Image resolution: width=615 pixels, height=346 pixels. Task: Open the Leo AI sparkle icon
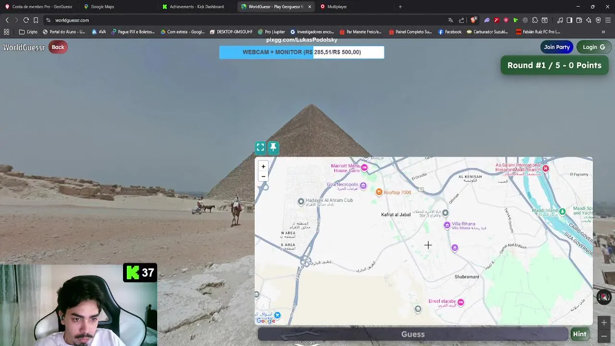(x=589, y=20)
